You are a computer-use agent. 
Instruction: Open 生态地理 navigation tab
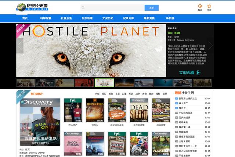point(87,18)
